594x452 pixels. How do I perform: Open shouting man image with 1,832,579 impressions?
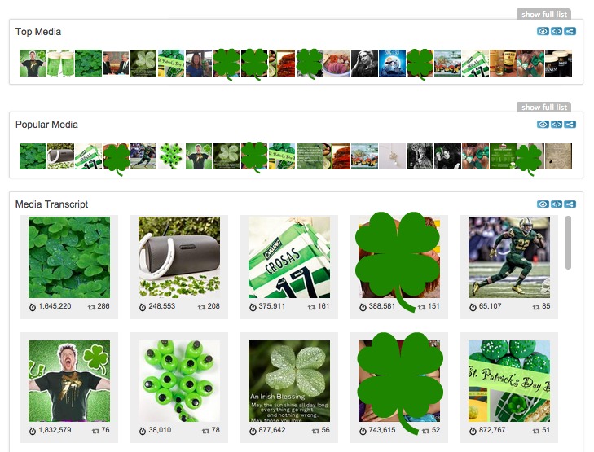(x=69, y=381)
